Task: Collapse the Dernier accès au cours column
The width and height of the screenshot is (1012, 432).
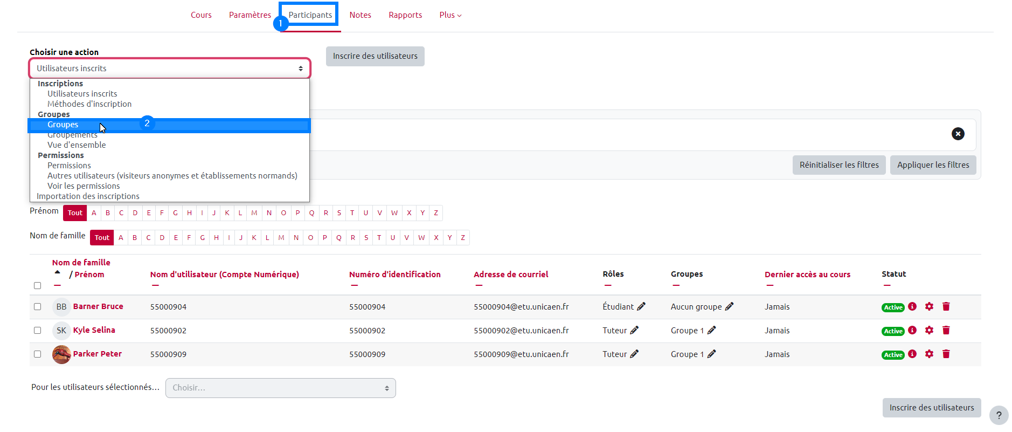Action: (770, 285)
